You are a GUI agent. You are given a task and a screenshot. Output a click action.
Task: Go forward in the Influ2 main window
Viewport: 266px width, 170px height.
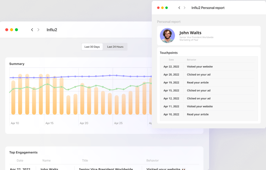[38, 30]
